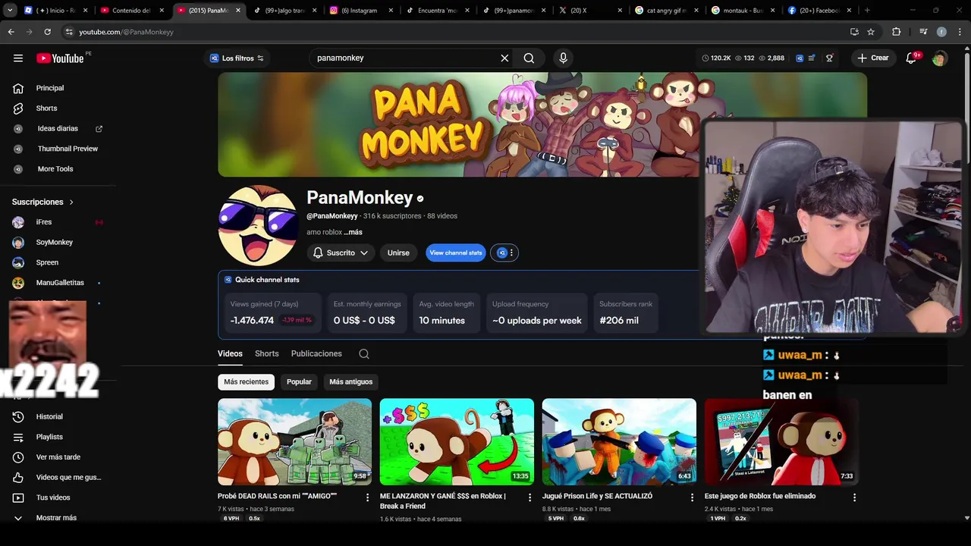Open the Probé DEAD RAILS video thumbnail

[294, 442]
